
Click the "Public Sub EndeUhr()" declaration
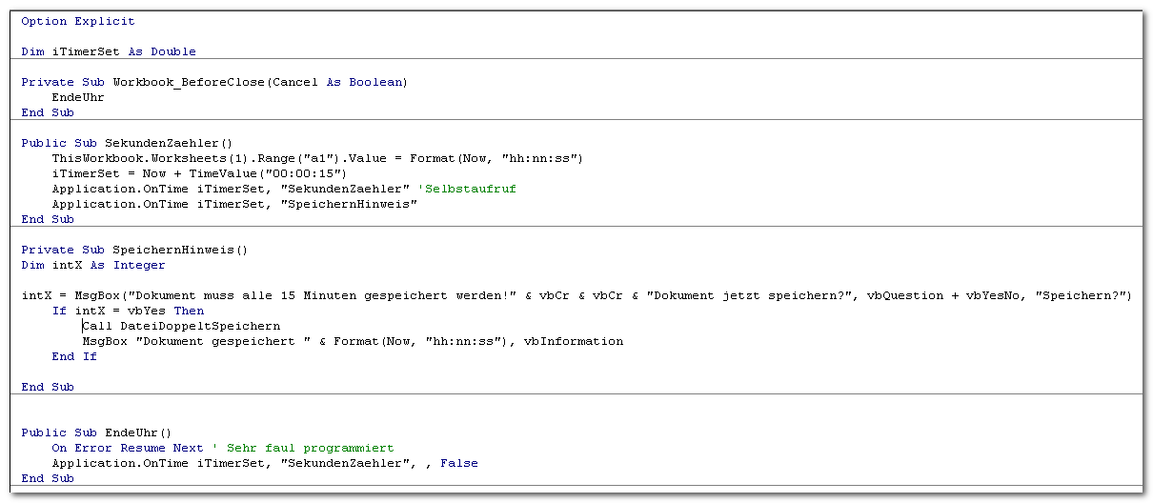(96, 433)
